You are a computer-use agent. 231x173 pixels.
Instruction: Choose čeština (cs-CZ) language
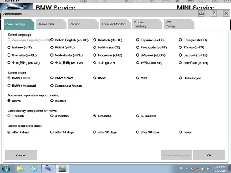click(107, 48)
